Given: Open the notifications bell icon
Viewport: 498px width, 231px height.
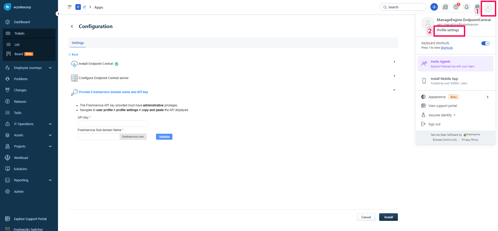Looking at the screenshot, I should click(467, 7).
